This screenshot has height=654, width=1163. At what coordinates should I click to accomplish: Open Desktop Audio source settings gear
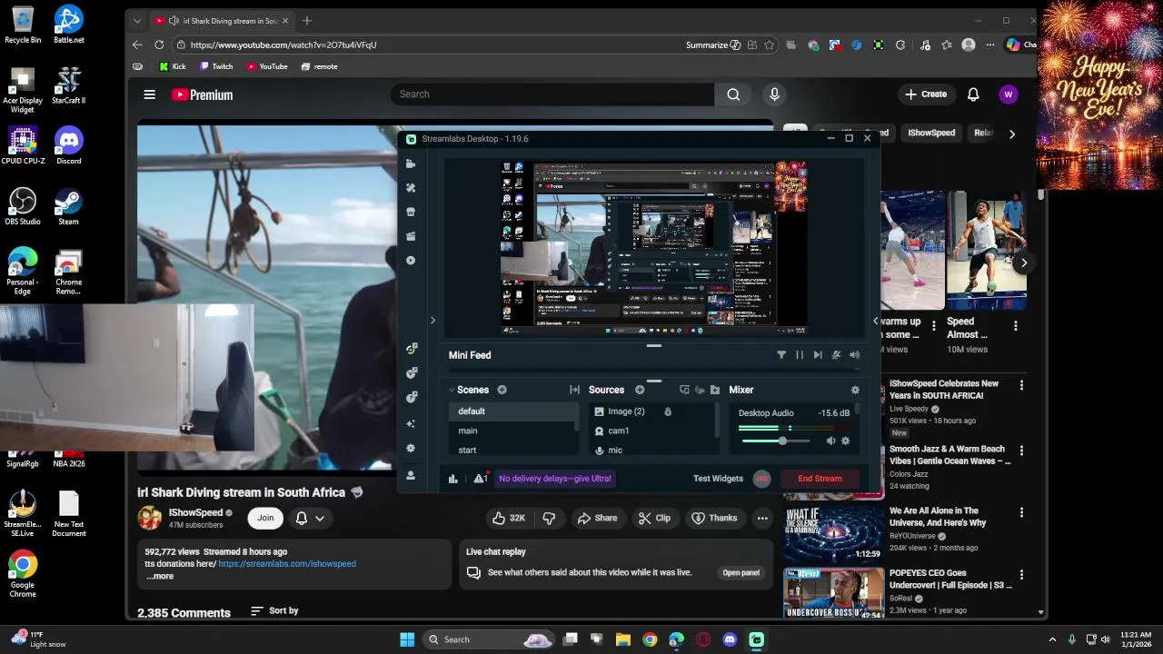coord(846,441)
